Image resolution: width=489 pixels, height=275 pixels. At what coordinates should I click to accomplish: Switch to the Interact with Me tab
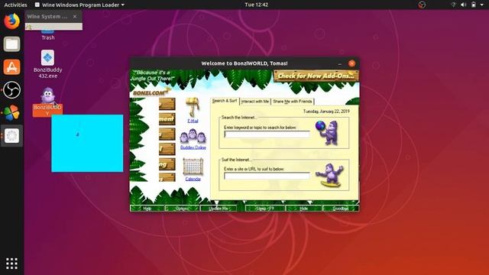coord(255,102)
